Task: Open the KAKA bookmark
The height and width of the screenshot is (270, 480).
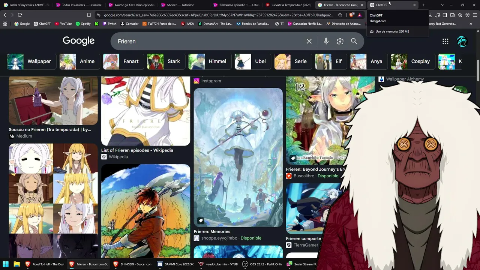Action: pyautogui.click(x=187, y=24)
